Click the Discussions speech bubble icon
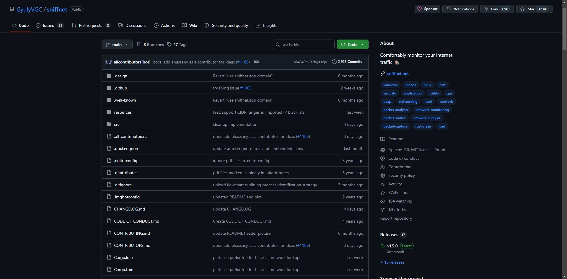Viewport: 567px width, 279px height. click(120, 25)
